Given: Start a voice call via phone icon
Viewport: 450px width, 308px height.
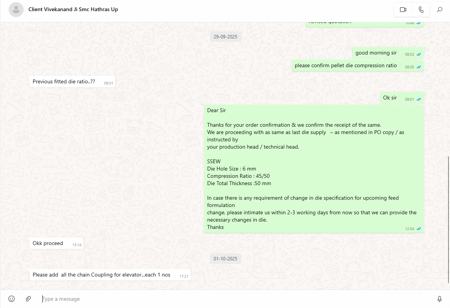Looking at the screenshot, I should [x=421, y=10].
